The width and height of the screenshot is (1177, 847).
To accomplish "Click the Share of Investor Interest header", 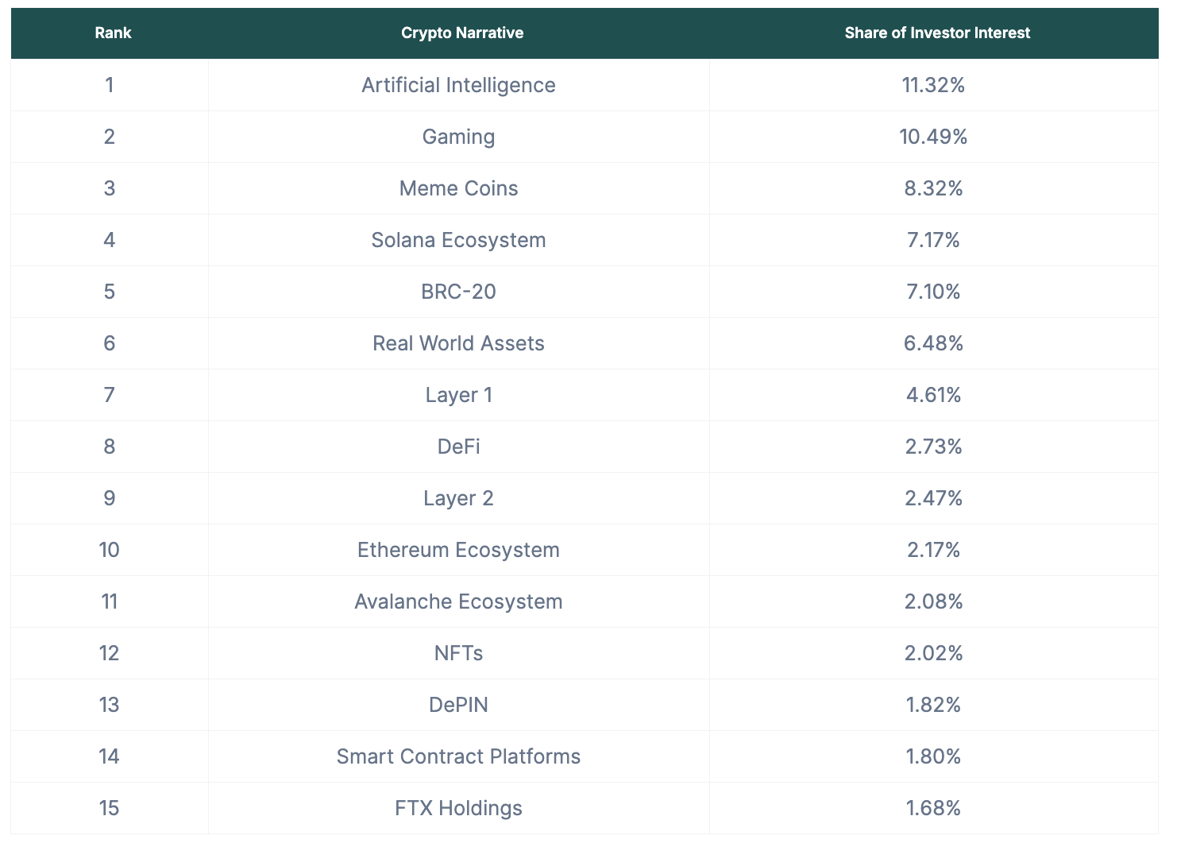I will pos(936,33).
